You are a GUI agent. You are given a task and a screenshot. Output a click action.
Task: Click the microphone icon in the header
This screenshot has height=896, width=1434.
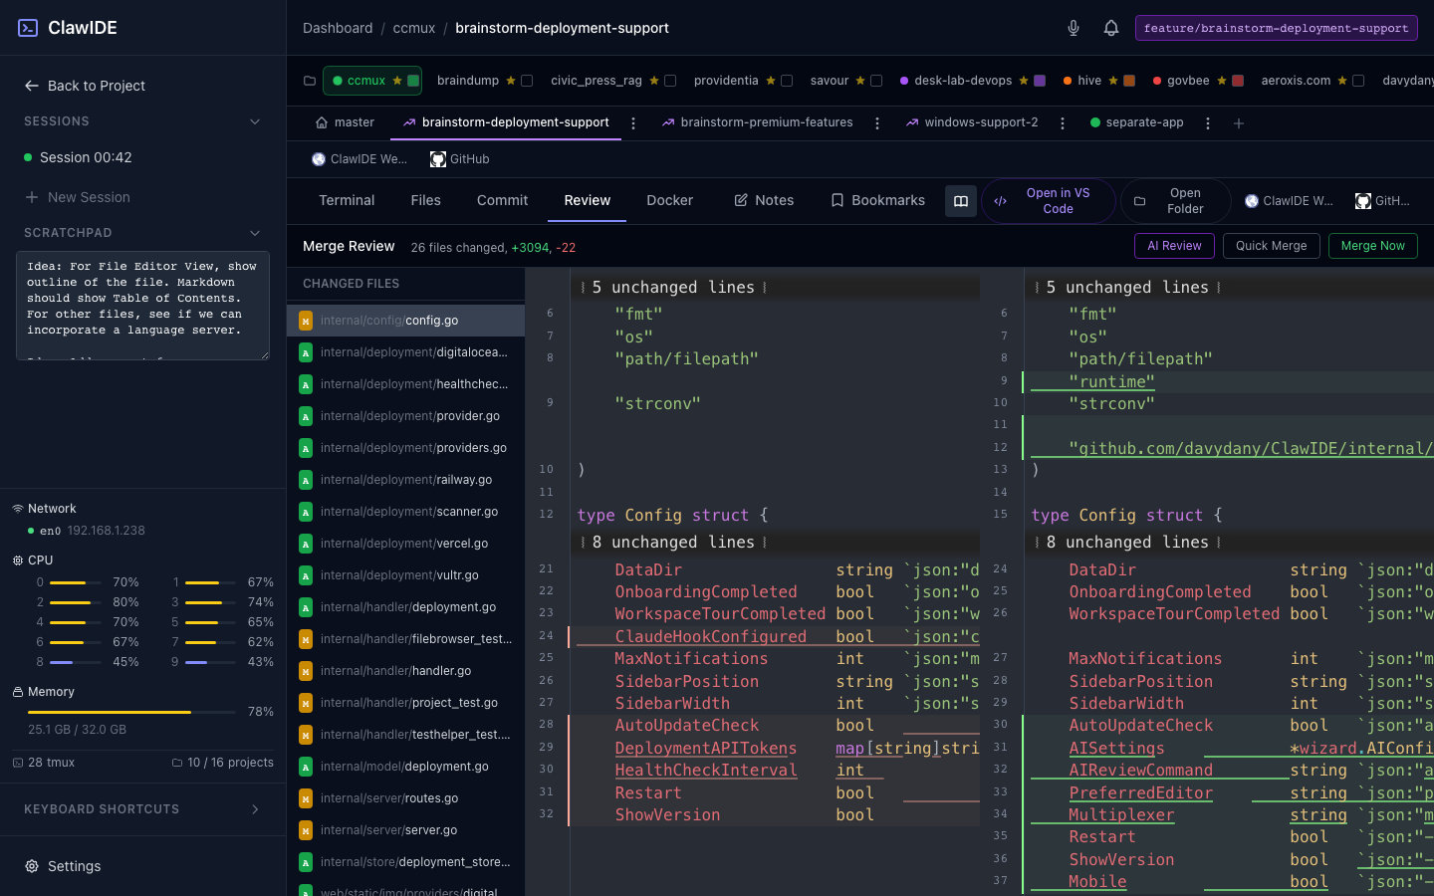(1074, 28)
